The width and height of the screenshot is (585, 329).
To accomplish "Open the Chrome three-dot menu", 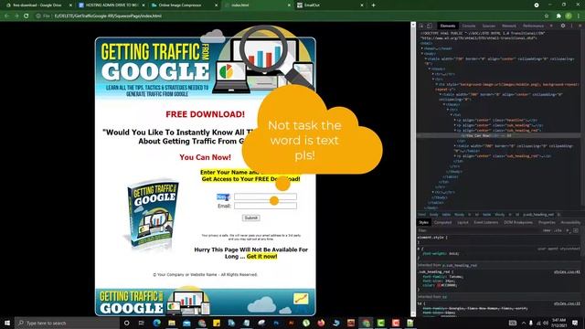I will tap(579, 16).
